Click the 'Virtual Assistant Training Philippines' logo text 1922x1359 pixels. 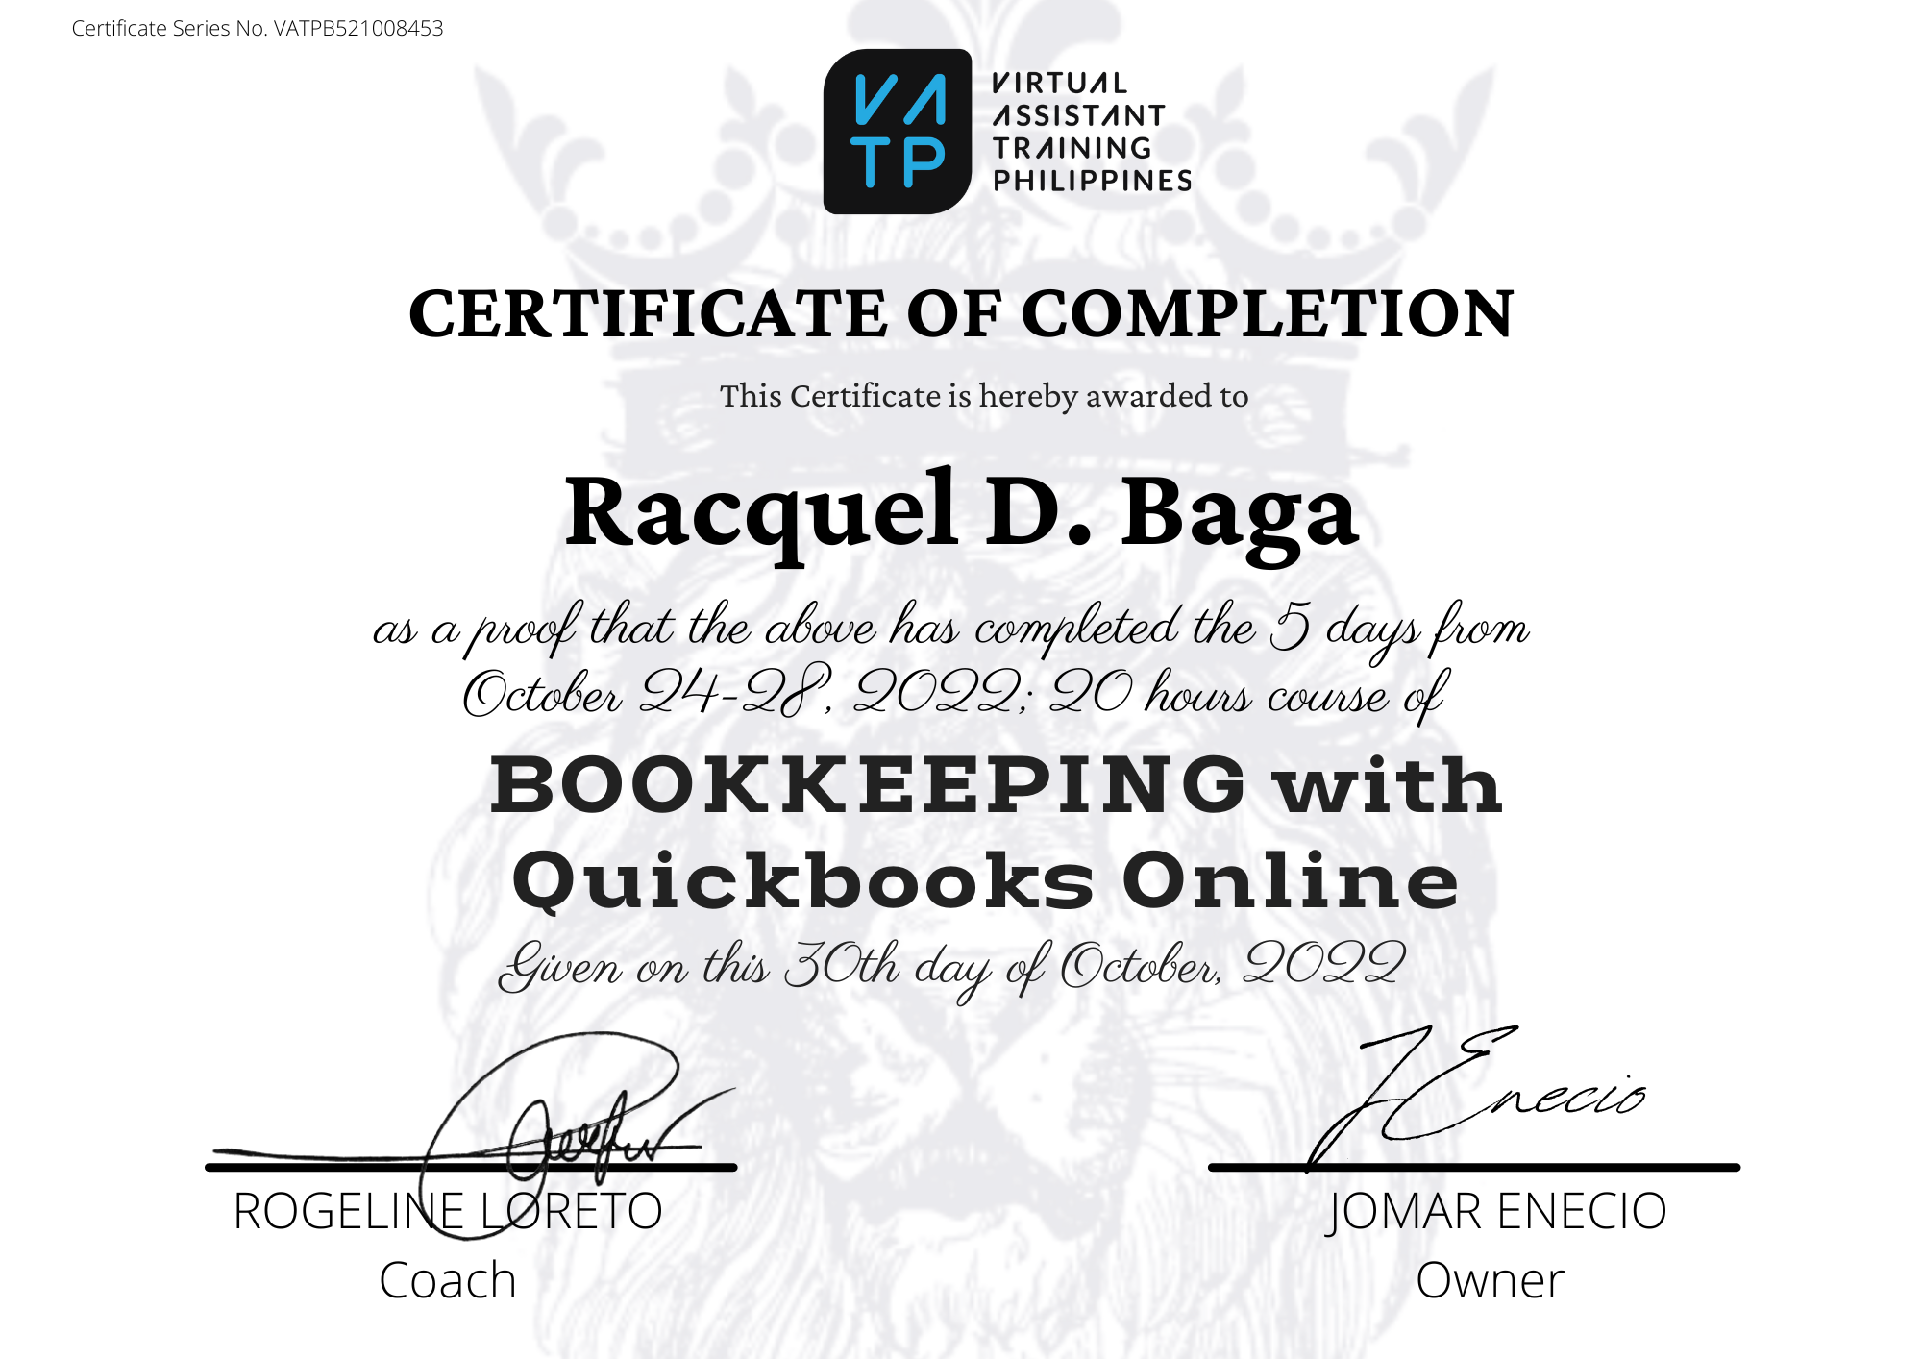[x=1092, y=132]
